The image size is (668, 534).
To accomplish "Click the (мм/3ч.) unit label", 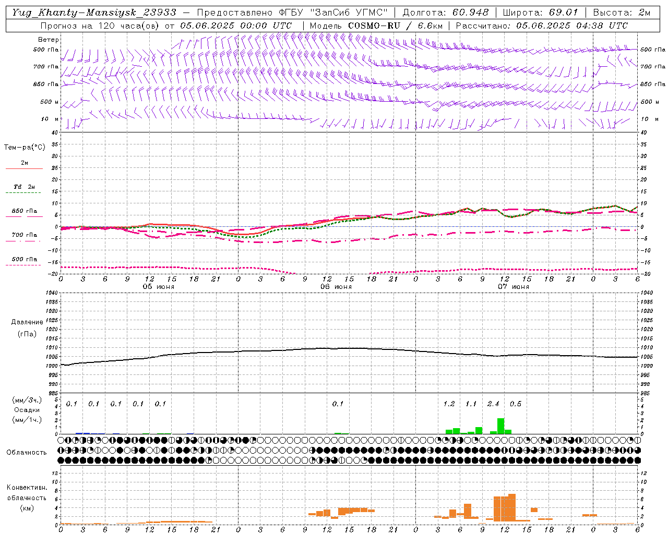I will pos(27,400).
